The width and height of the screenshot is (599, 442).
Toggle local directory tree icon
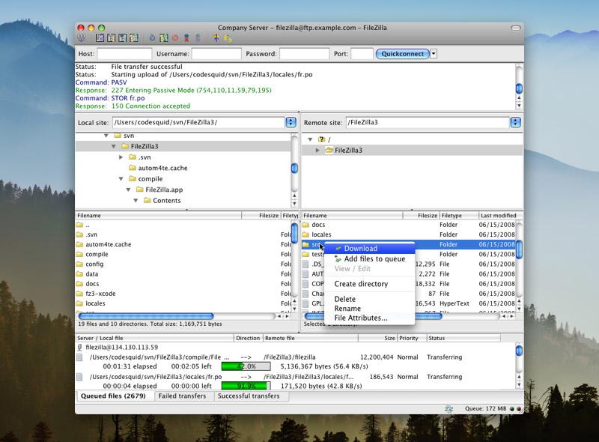(111, 37)
